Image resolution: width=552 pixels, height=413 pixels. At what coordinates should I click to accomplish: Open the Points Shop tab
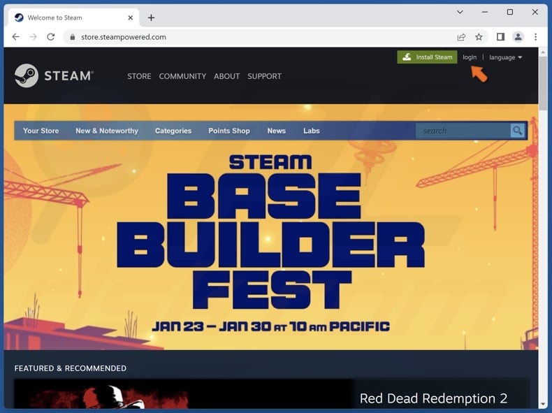coord(229,131)
